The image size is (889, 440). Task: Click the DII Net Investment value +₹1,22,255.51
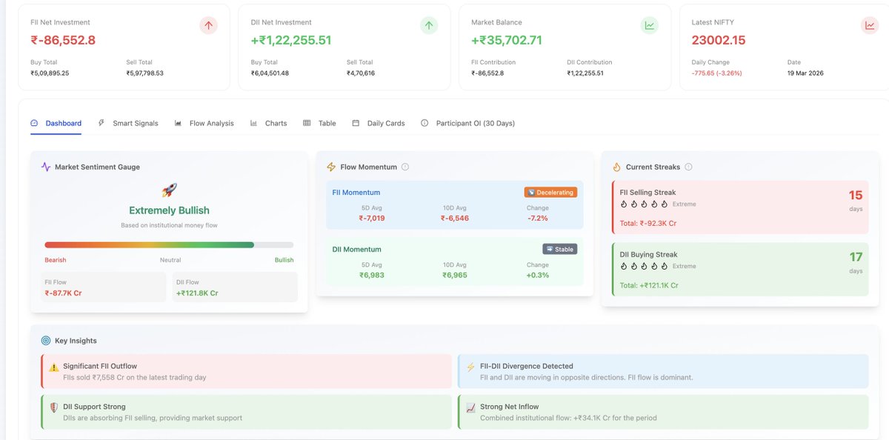pyautogui.click(x=291, y=40)
